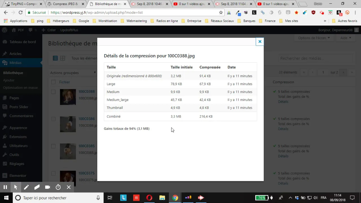Viewport: 361px width, 203px height.
Task: Open Articles in the sidebar
Action: (x=15, y=54)
